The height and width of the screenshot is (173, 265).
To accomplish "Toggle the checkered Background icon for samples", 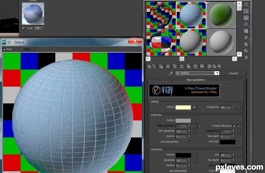I will point(246,18).
